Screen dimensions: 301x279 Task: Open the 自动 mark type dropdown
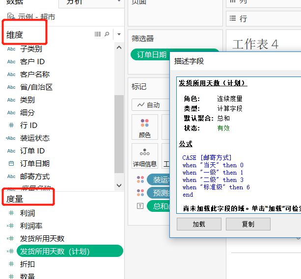point(150,105)
